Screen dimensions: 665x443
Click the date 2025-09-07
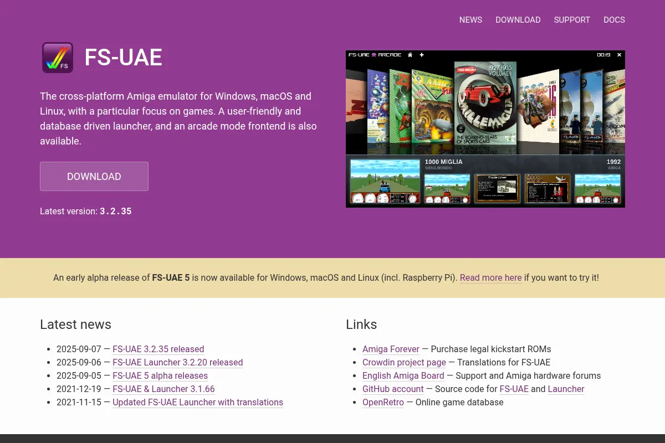79,349
